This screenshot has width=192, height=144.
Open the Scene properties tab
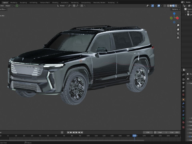pyautogui.click(x=184, y=91)
